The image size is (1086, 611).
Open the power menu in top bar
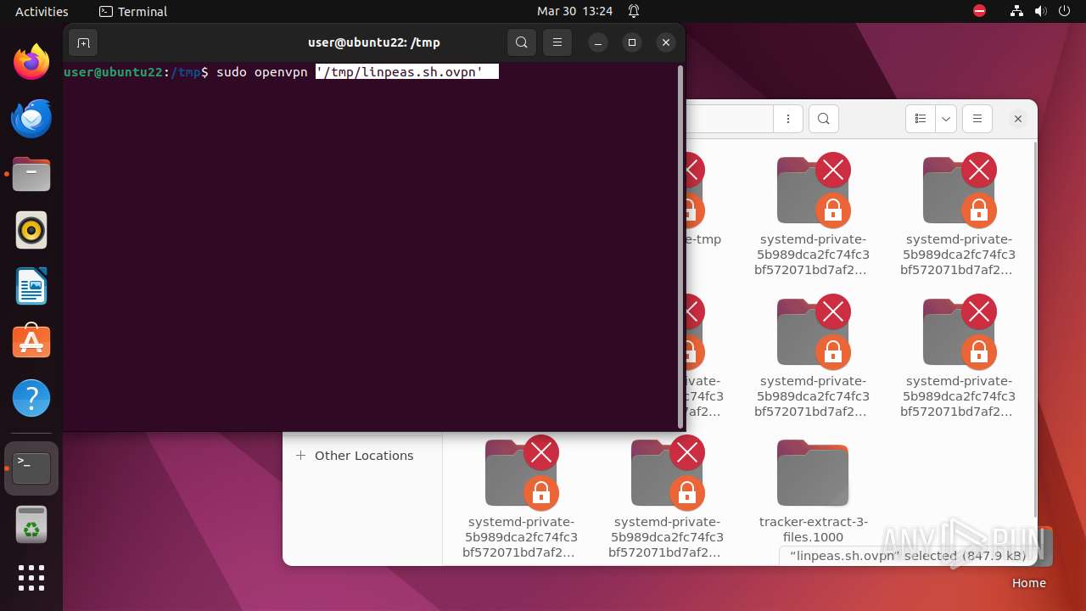tap(1065, 11)
